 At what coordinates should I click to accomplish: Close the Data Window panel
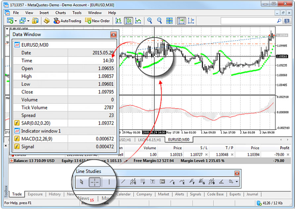coord(114,35)
